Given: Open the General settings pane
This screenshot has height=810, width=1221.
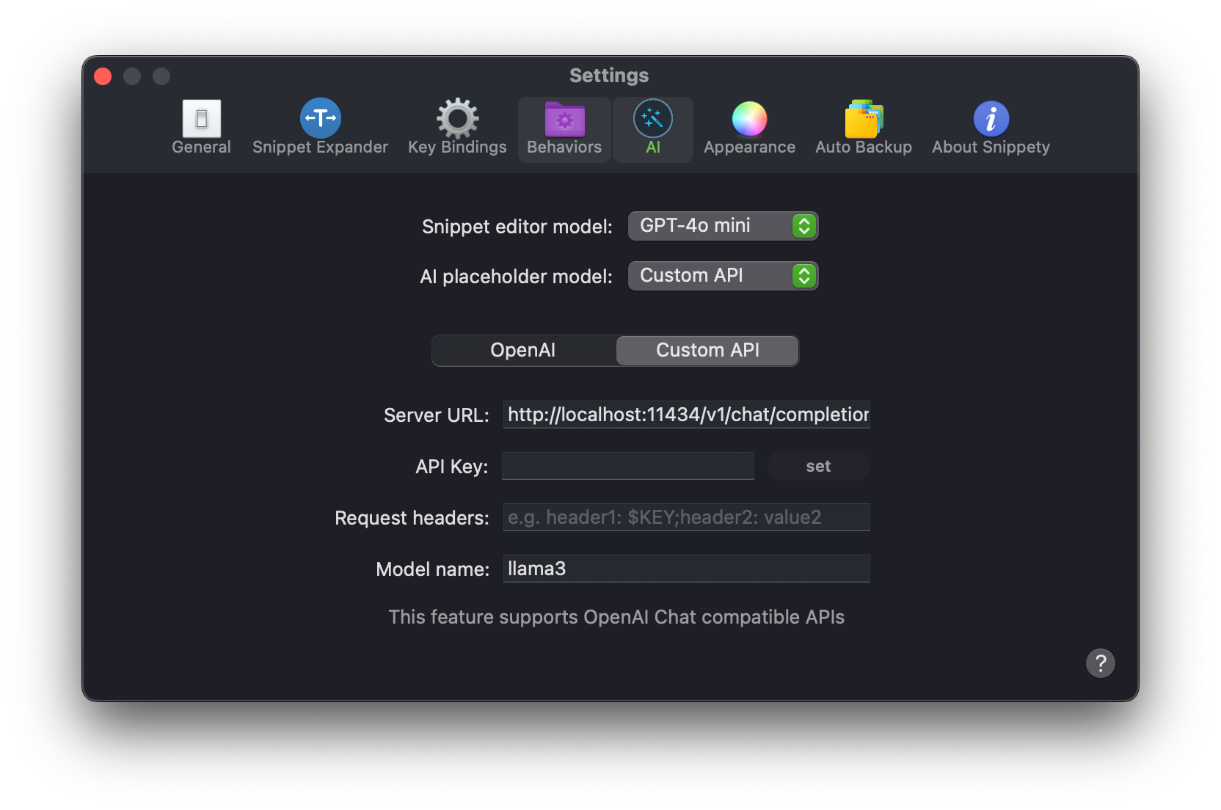Looking at the screenshot, I should pyautogui.click(x=201, y=128).
